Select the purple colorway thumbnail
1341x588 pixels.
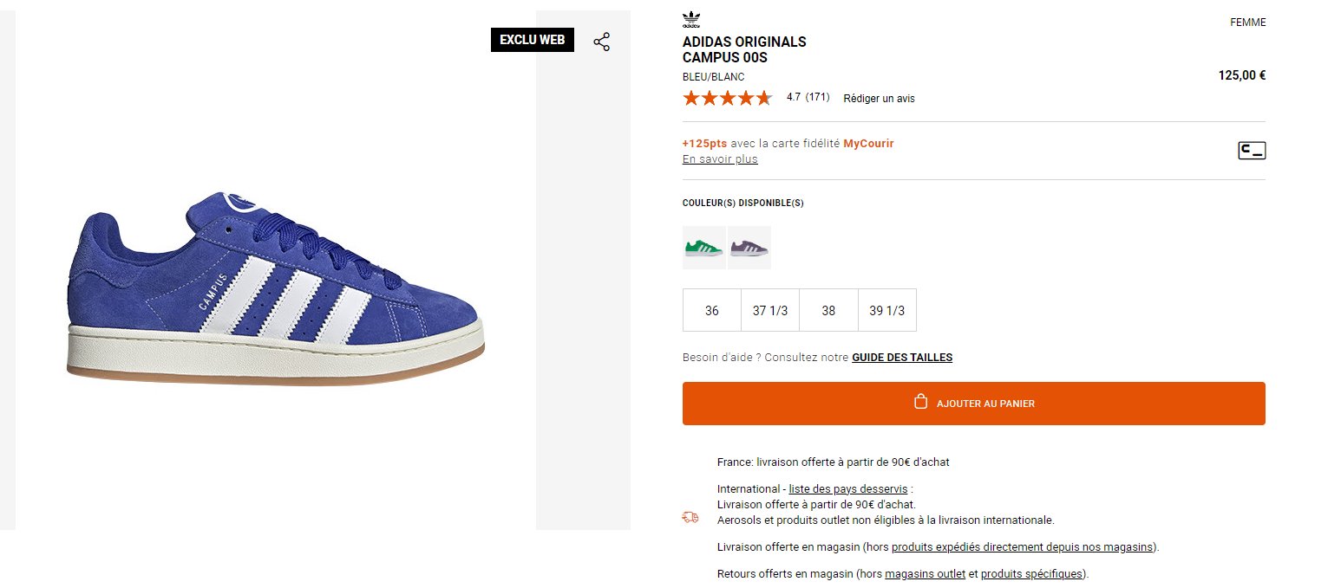coord(749,248)
